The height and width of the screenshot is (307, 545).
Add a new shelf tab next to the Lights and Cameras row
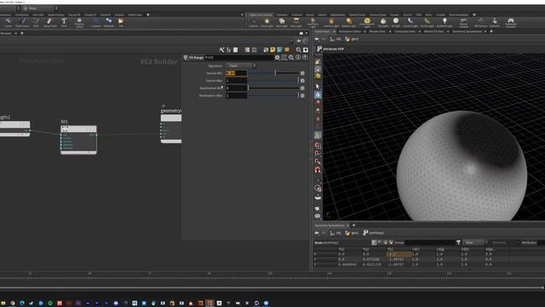click(474, 15)
